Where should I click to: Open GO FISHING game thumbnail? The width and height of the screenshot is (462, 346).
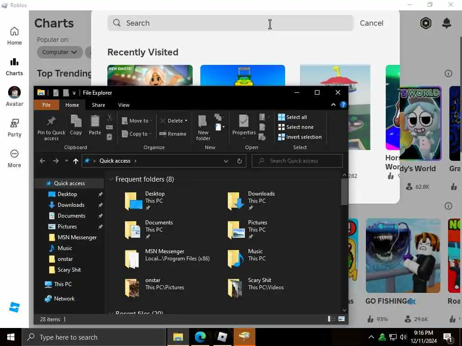[403, 255]
